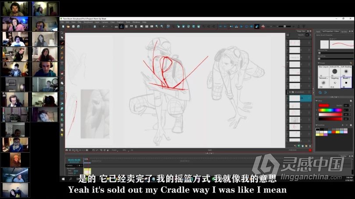Screen dimensions: 355x199
Task: Toggle the light bulb light table icon
Action: [62, 135]
